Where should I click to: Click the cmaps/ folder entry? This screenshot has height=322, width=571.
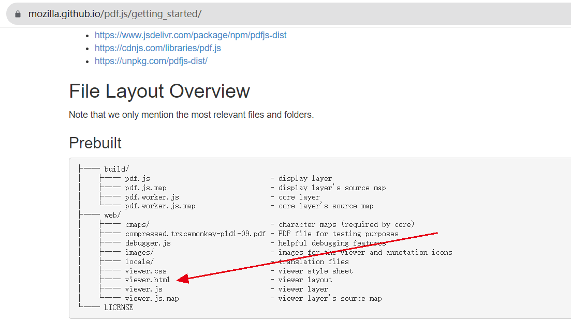coord(137,224)
